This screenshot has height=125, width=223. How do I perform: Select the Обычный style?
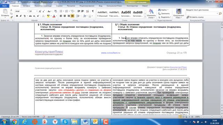click(102, 14)
